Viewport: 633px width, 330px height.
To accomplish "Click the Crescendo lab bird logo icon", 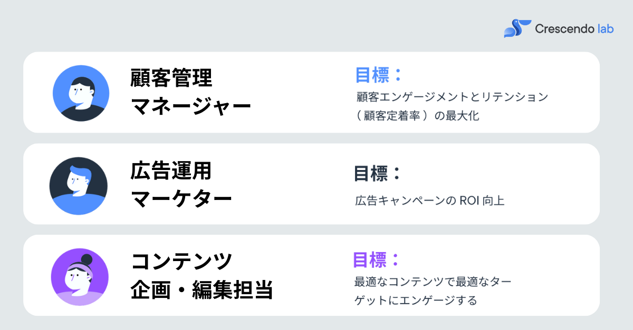I will pyautogui.click(x=517, y=28).
